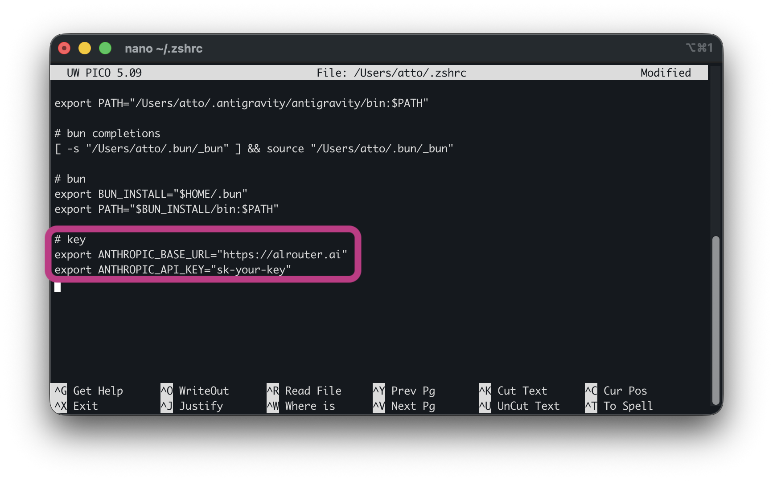773x481 pixels.
Task: Click the ^T To Spell shortcut
Action: 619,406
